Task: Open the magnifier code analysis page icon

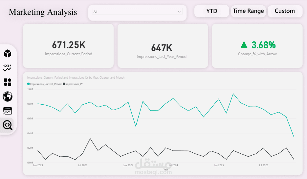Action: click(8, 125)
